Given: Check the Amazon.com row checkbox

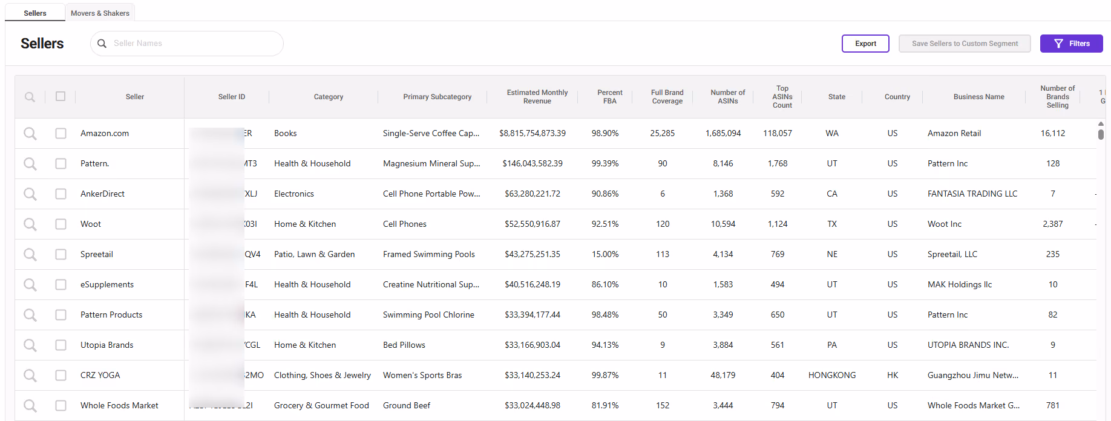Looking at the screenshot, I should [x=61, y=133].
